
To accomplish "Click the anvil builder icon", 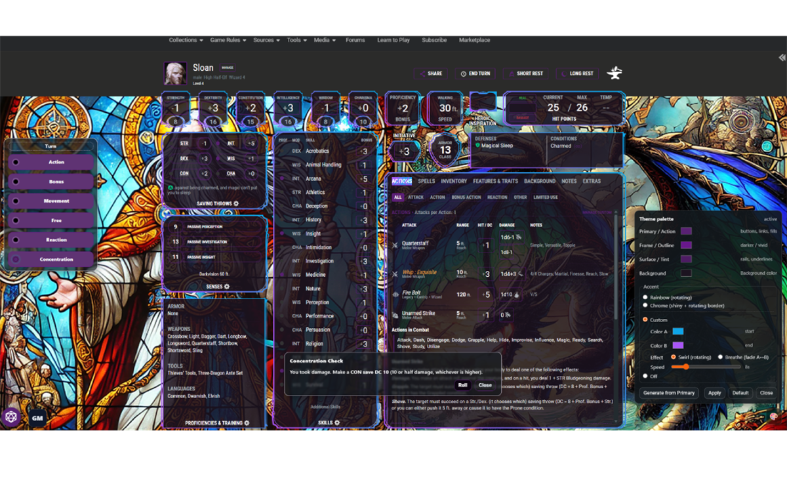I will [x=615, y=73].
